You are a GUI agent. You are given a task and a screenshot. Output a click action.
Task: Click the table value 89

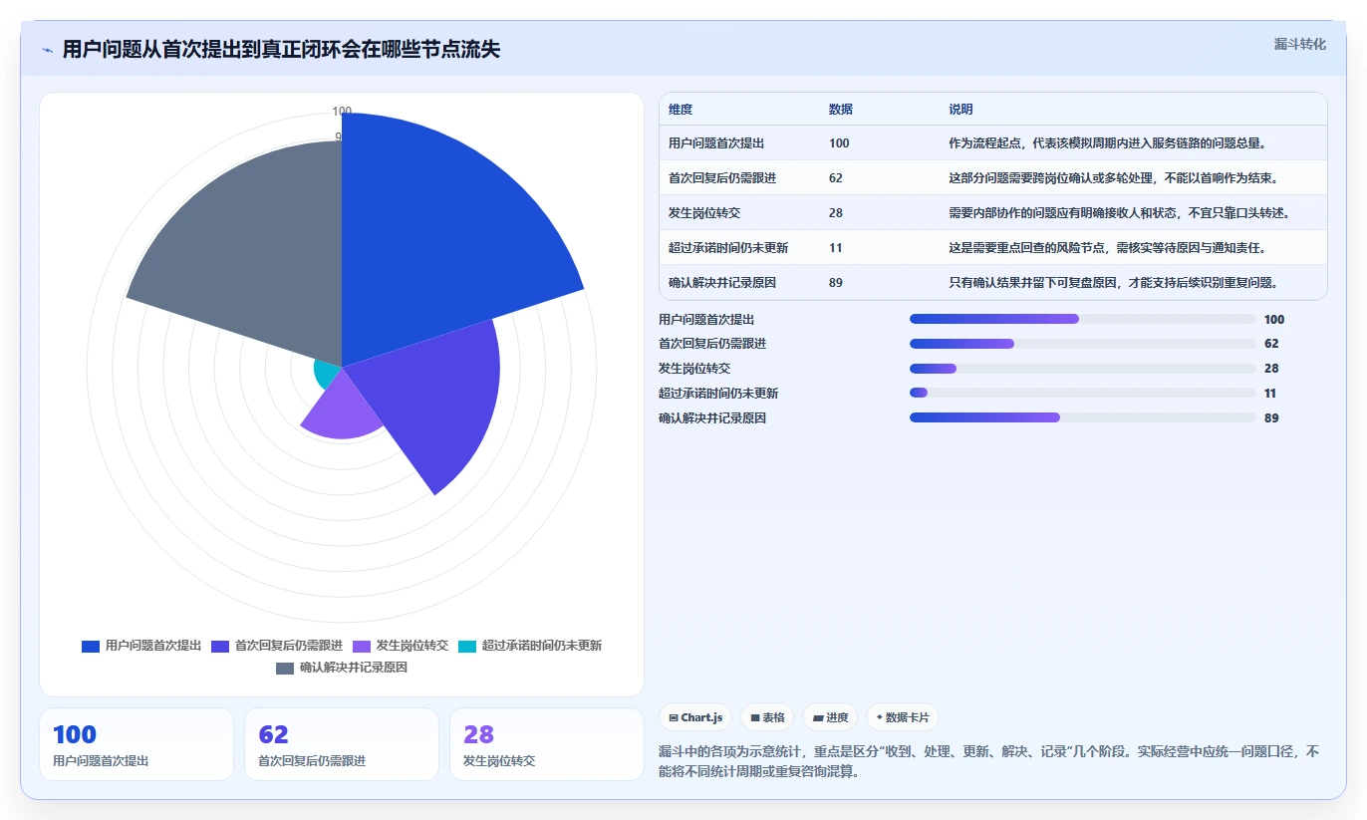coord(836,283)
